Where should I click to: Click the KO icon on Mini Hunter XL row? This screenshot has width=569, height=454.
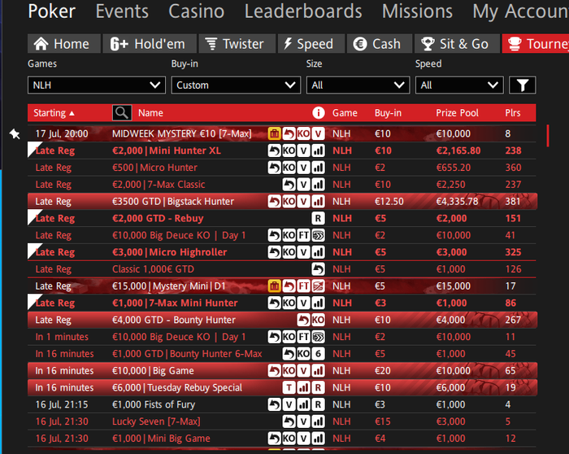289,151
